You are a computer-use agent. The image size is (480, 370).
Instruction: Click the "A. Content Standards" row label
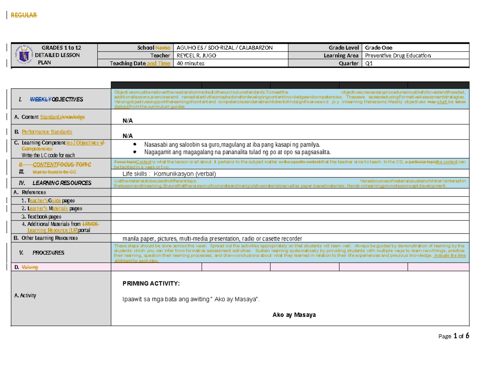coord(50,117)
